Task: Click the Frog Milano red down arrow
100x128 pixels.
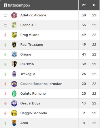Action: coord(5,35)
